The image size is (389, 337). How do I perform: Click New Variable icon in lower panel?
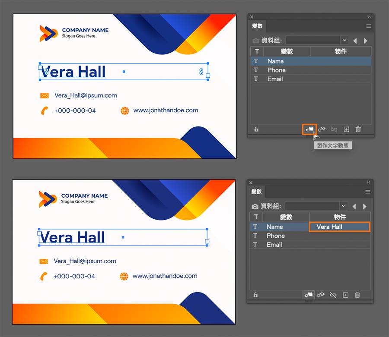(x=346, y=295)
